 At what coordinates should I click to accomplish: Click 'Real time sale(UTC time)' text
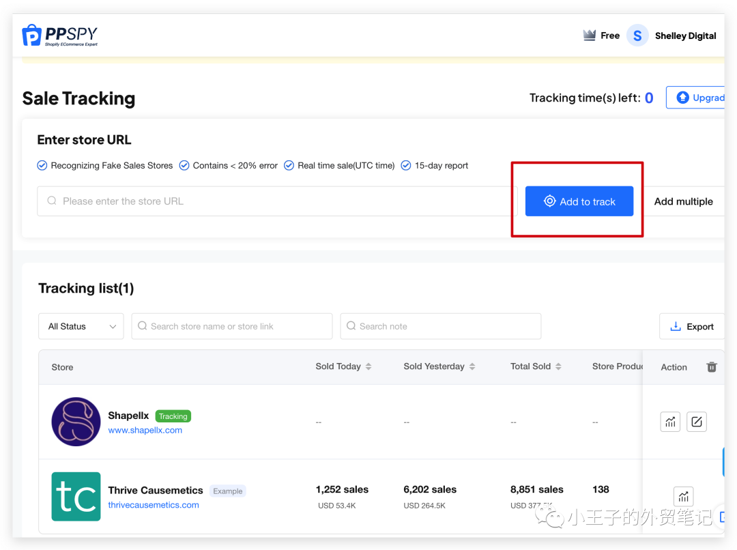[x=346, y=165]
